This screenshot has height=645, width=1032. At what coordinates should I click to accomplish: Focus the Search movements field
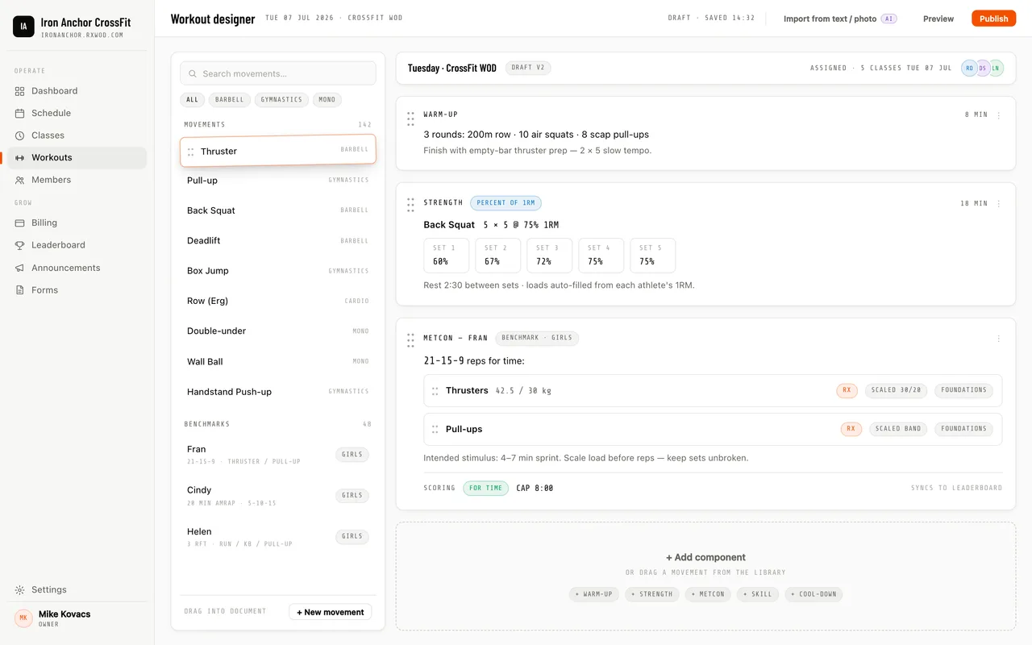(278, 73)
